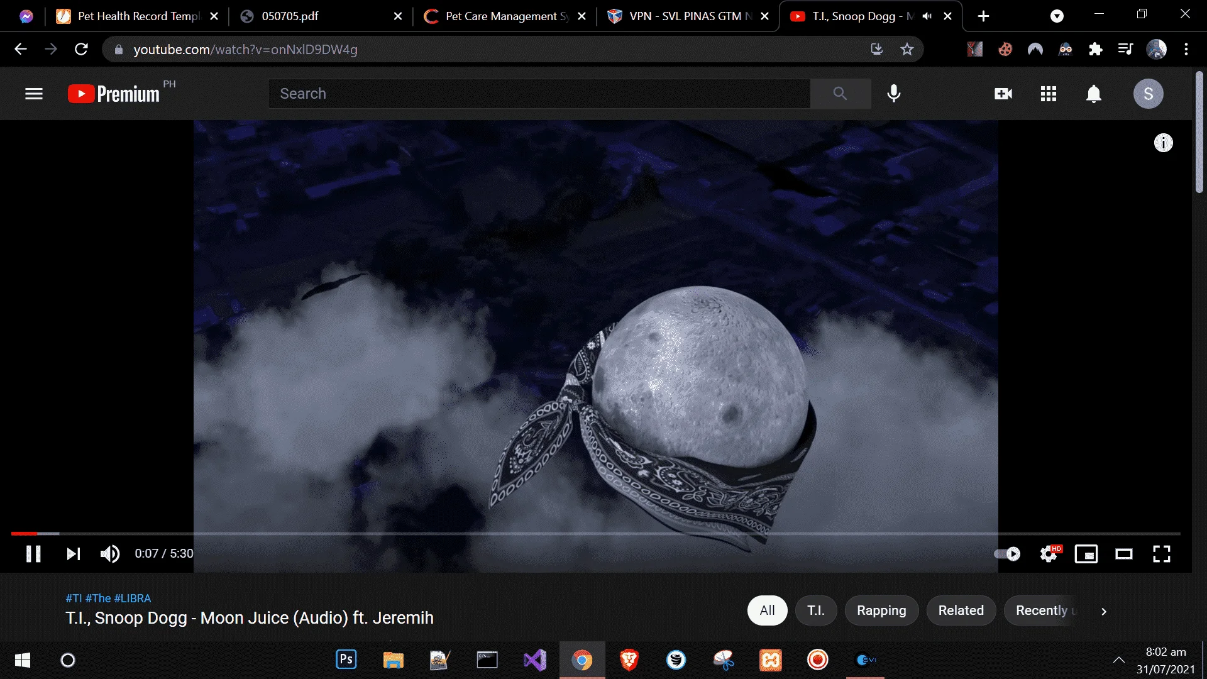
Task: Open the Windows Start menu
Action: click(x=23, y=660)
